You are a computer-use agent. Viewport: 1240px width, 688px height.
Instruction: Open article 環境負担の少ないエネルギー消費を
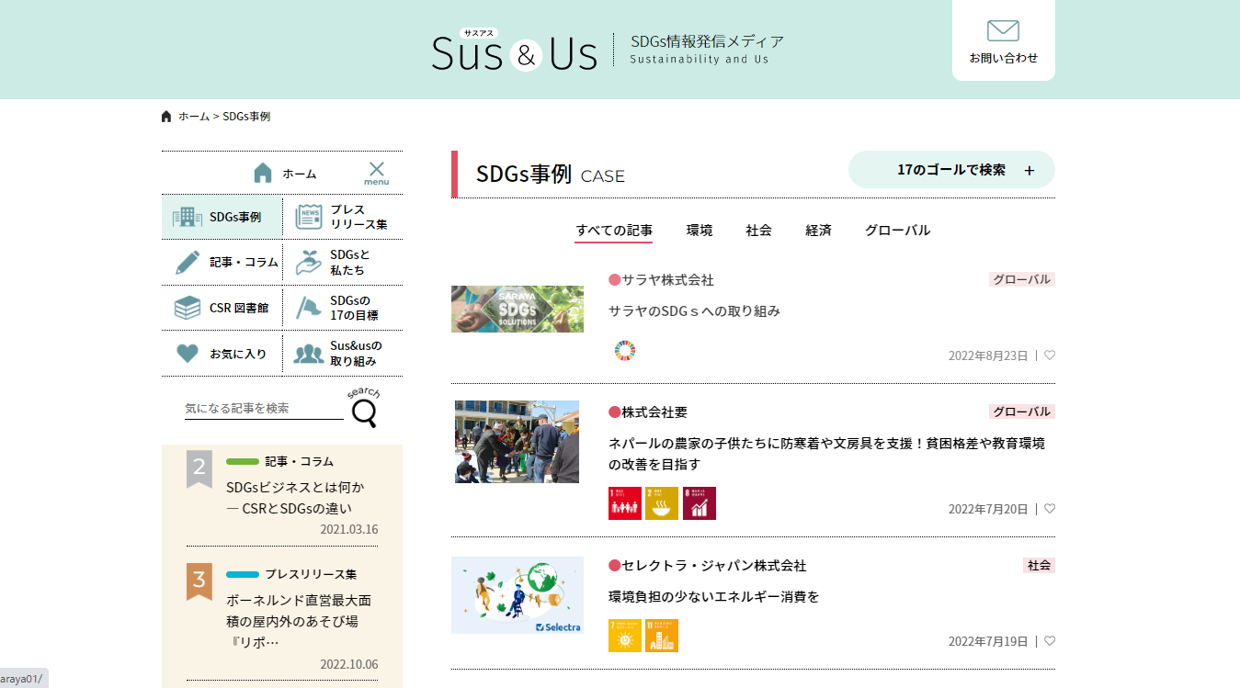pos(713,597)
